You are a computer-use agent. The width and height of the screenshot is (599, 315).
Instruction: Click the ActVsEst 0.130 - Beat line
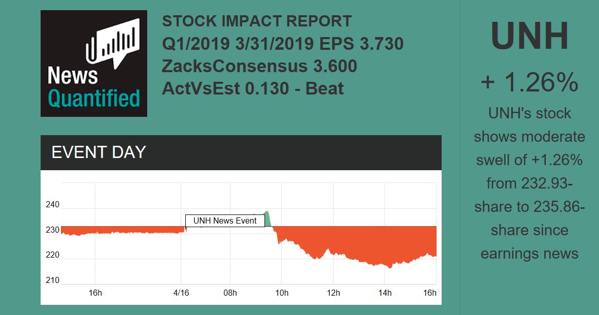click(253, 88)
